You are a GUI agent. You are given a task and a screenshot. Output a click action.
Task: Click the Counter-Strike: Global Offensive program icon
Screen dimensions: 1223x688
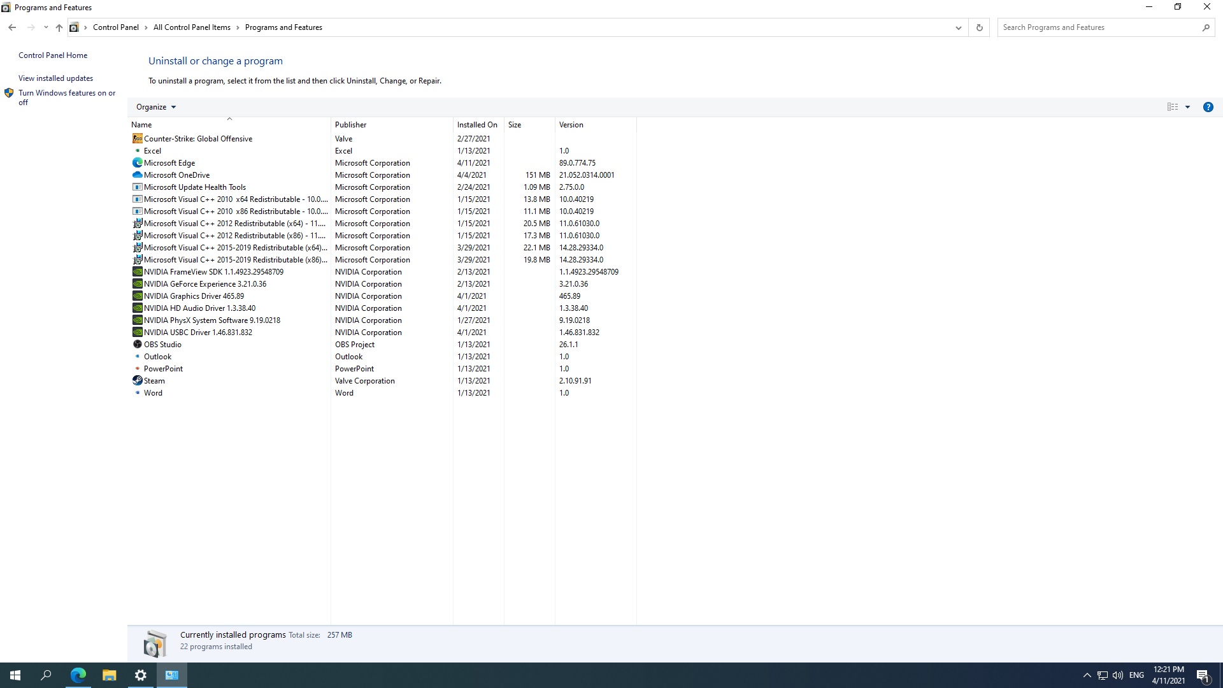tap(137, 138)
